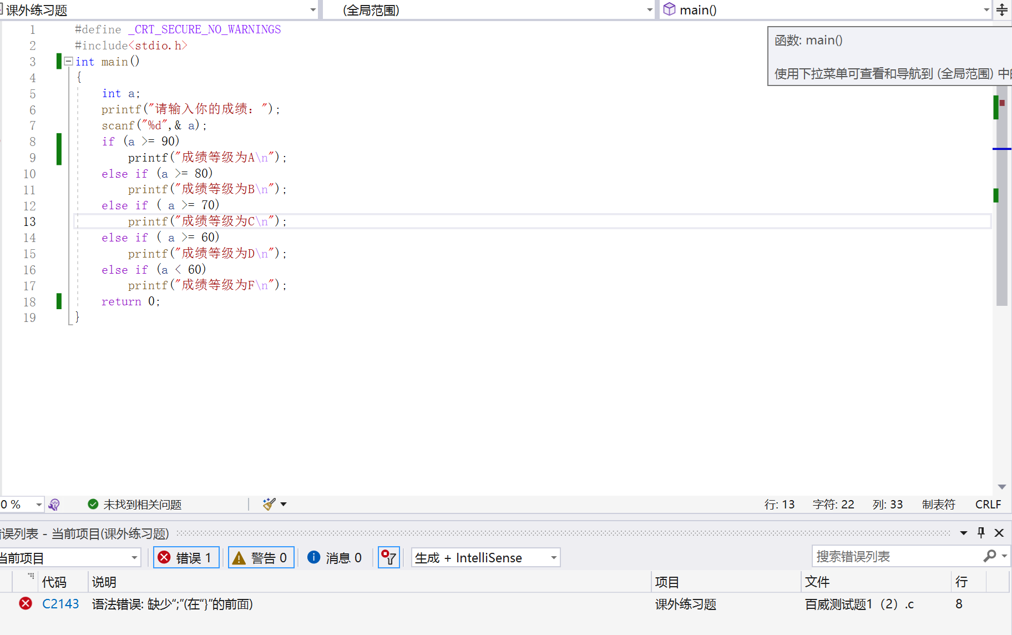Click the else if ( a >= 70) line
1012x635 pixels.
click(160, 205)
